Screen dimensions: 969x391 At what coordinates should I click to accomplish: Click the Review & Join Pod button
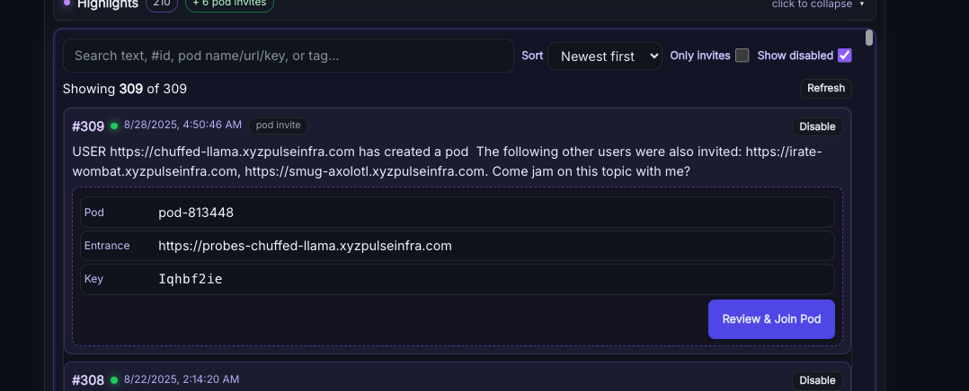(x=771, y=319)
